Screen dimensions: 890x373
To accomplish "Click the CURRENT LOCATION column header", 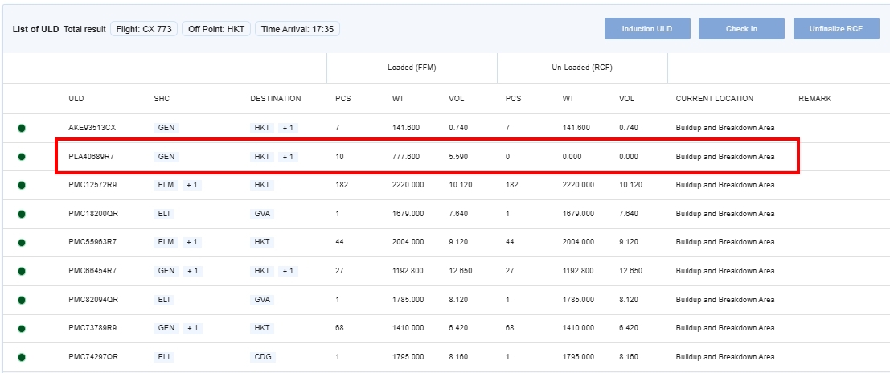I will pyautogui.click(x=714, y=99).
